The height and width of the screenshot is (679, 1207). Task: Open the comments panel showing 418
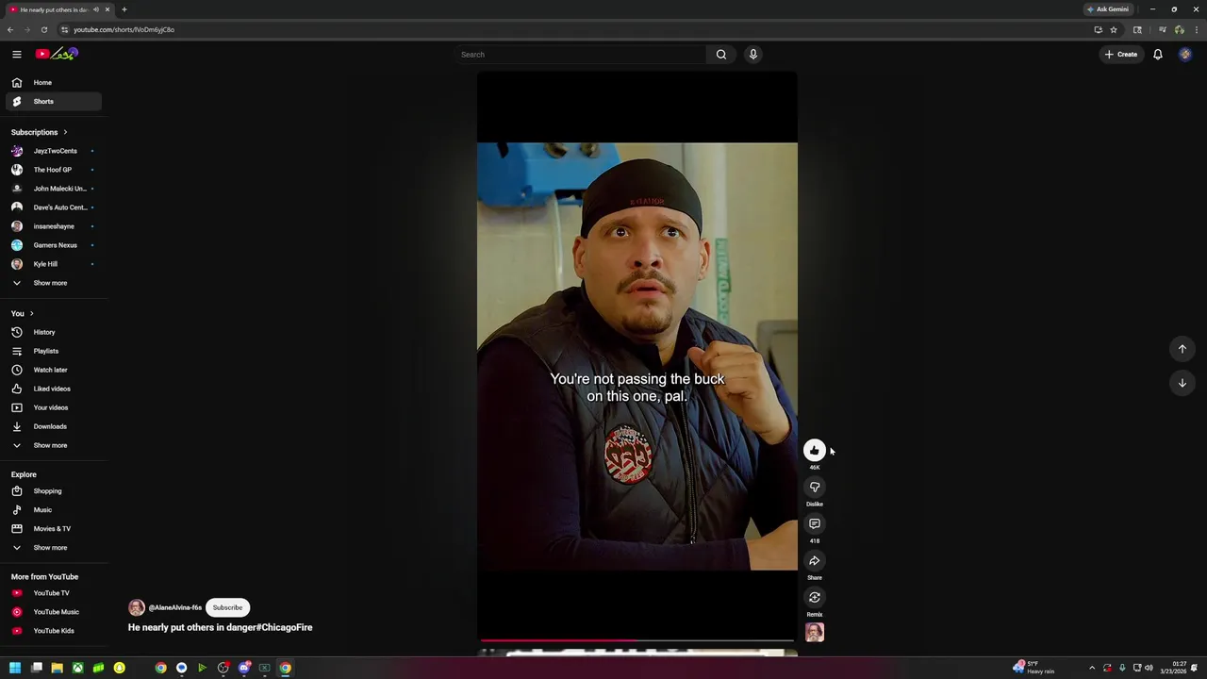(815, 524)
